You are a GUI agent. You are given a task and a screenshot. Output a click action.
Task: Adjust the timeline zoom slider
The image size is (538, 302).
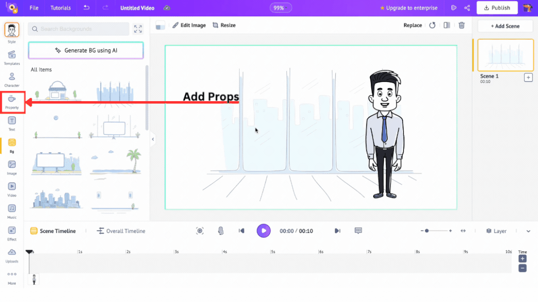tap(427, 231)
